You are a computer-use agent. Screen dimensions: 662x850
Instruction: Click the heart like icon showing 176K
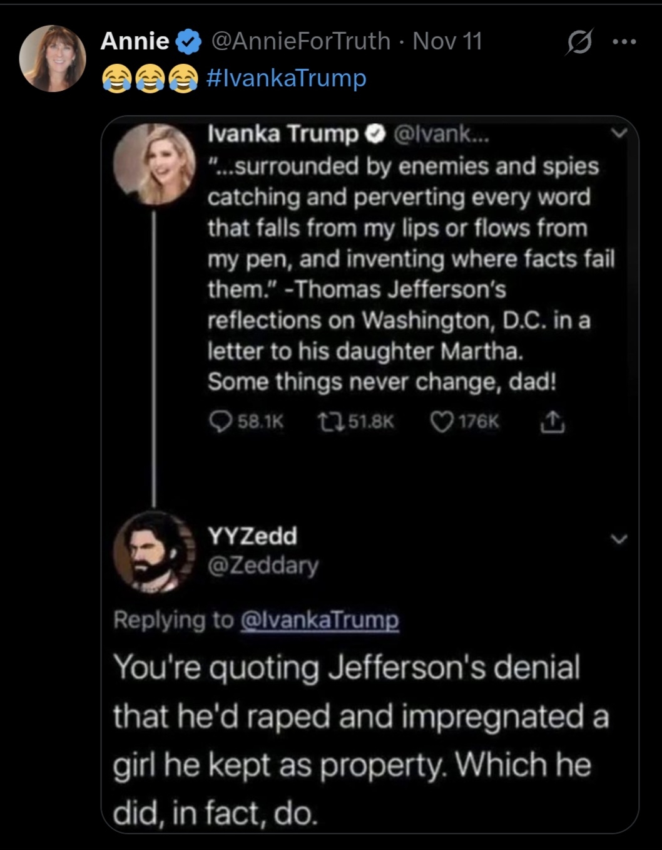point(442,422)
